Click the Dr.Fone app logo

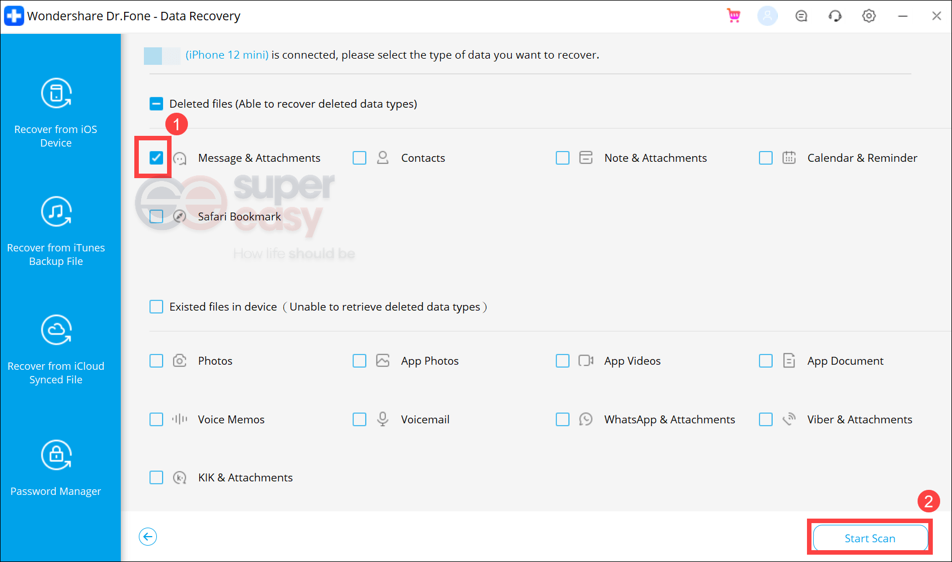pyautogui.click(x=14, y=16)
